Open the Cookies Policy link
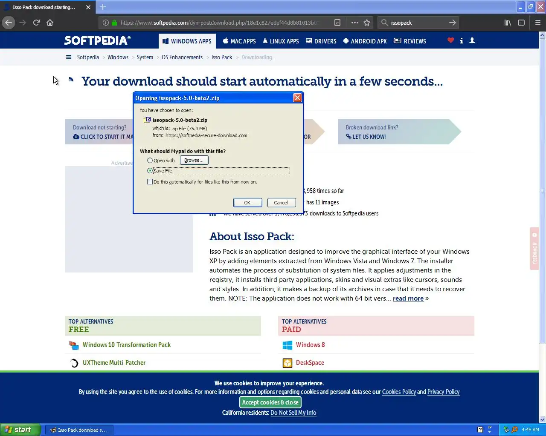Image resolution: width=546 pixels, height=436 pixels. (399, 392)
